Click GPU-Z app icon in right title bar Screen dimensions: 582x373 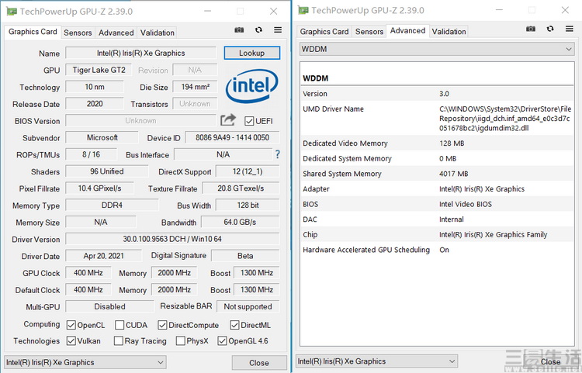(x=303, y=10)
